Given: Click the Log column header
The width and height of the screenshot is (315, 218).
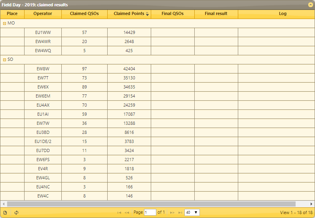Looking at the screenshot, I should tap(283, 14).
